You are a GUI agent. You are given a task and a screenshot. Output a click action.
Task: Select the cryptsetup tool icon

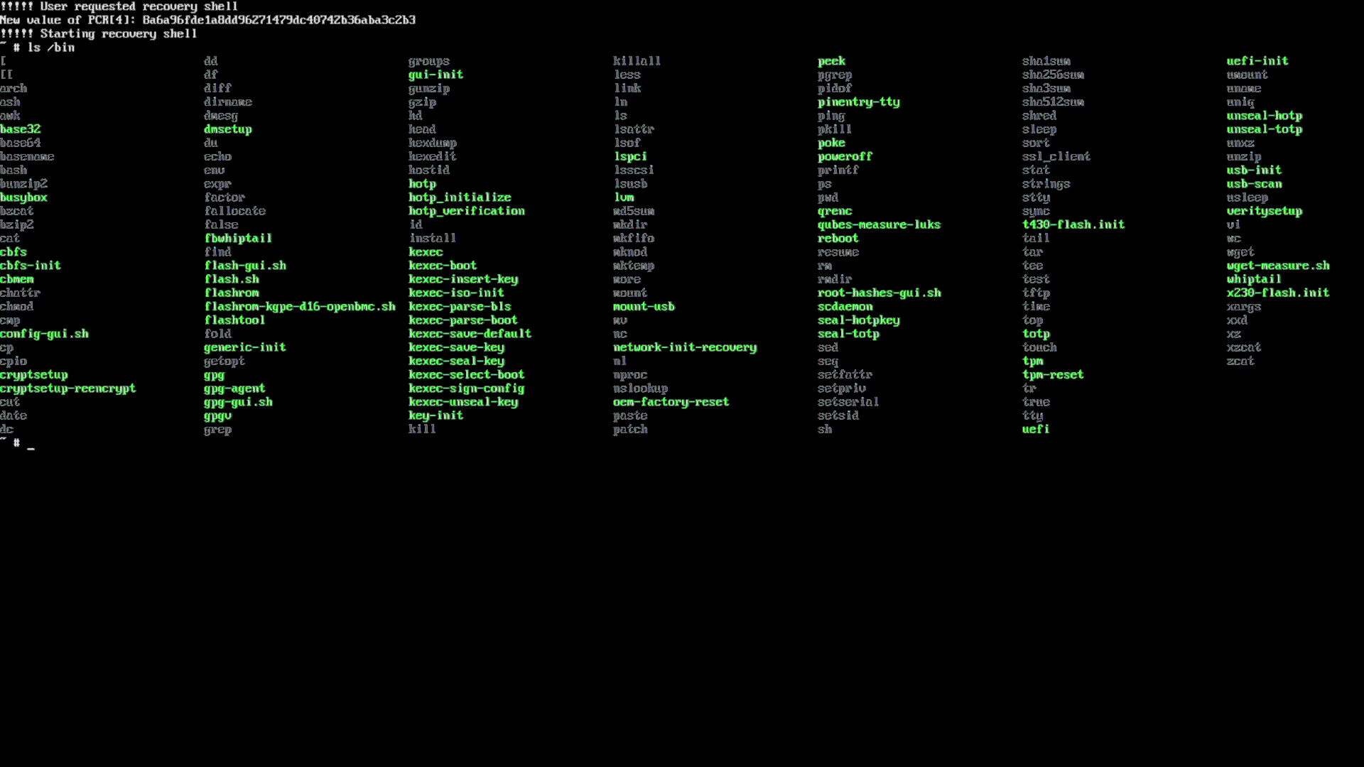pos(33,374)
